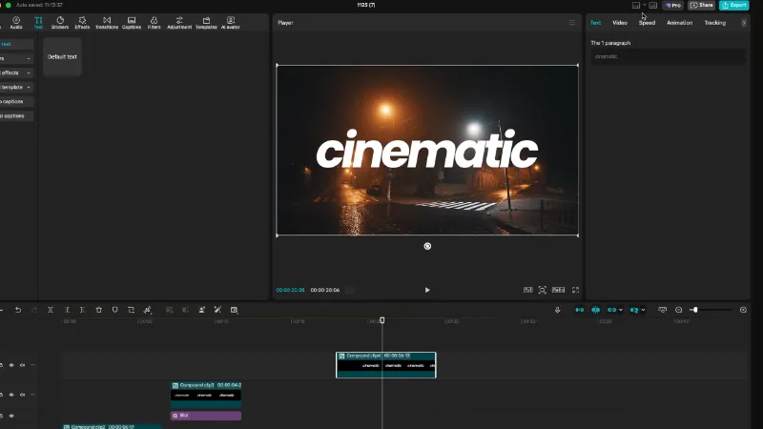Select the Filters tool
The height and width of the screenshot is (429, 763).
154,22
